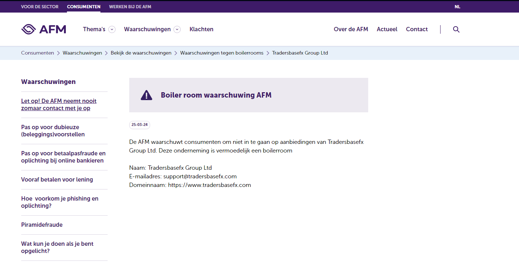This screenshot has height=263, width=519.
Task: Open 'Pas op voor dubieuze (beleggings)voorstellen'
Action: [53, 131]
